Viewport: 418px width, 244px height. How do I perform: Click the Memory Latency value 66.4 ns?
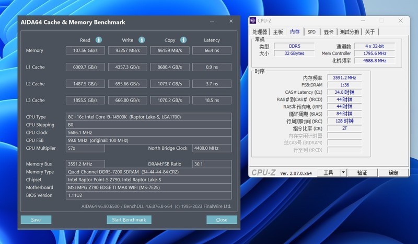click(x=212, y=50)
